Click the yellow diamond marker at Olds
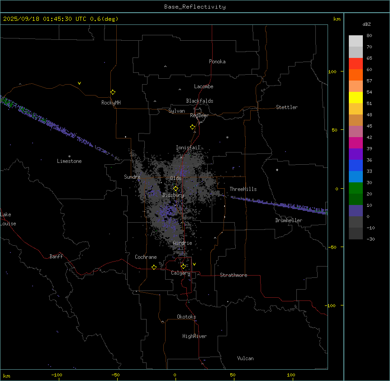This screenshot has width=390, height=381. (176, 189)
